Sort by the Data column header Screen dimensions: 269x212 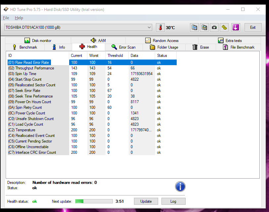coord(142,56)
